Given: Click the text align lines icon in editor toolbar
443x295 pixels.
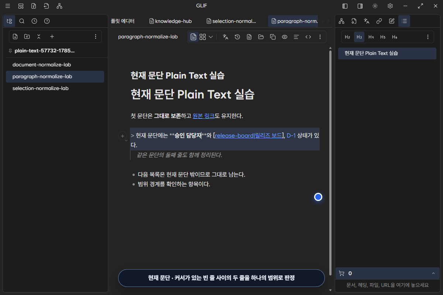Looking at the screenshot, I should tap(296, 37).
